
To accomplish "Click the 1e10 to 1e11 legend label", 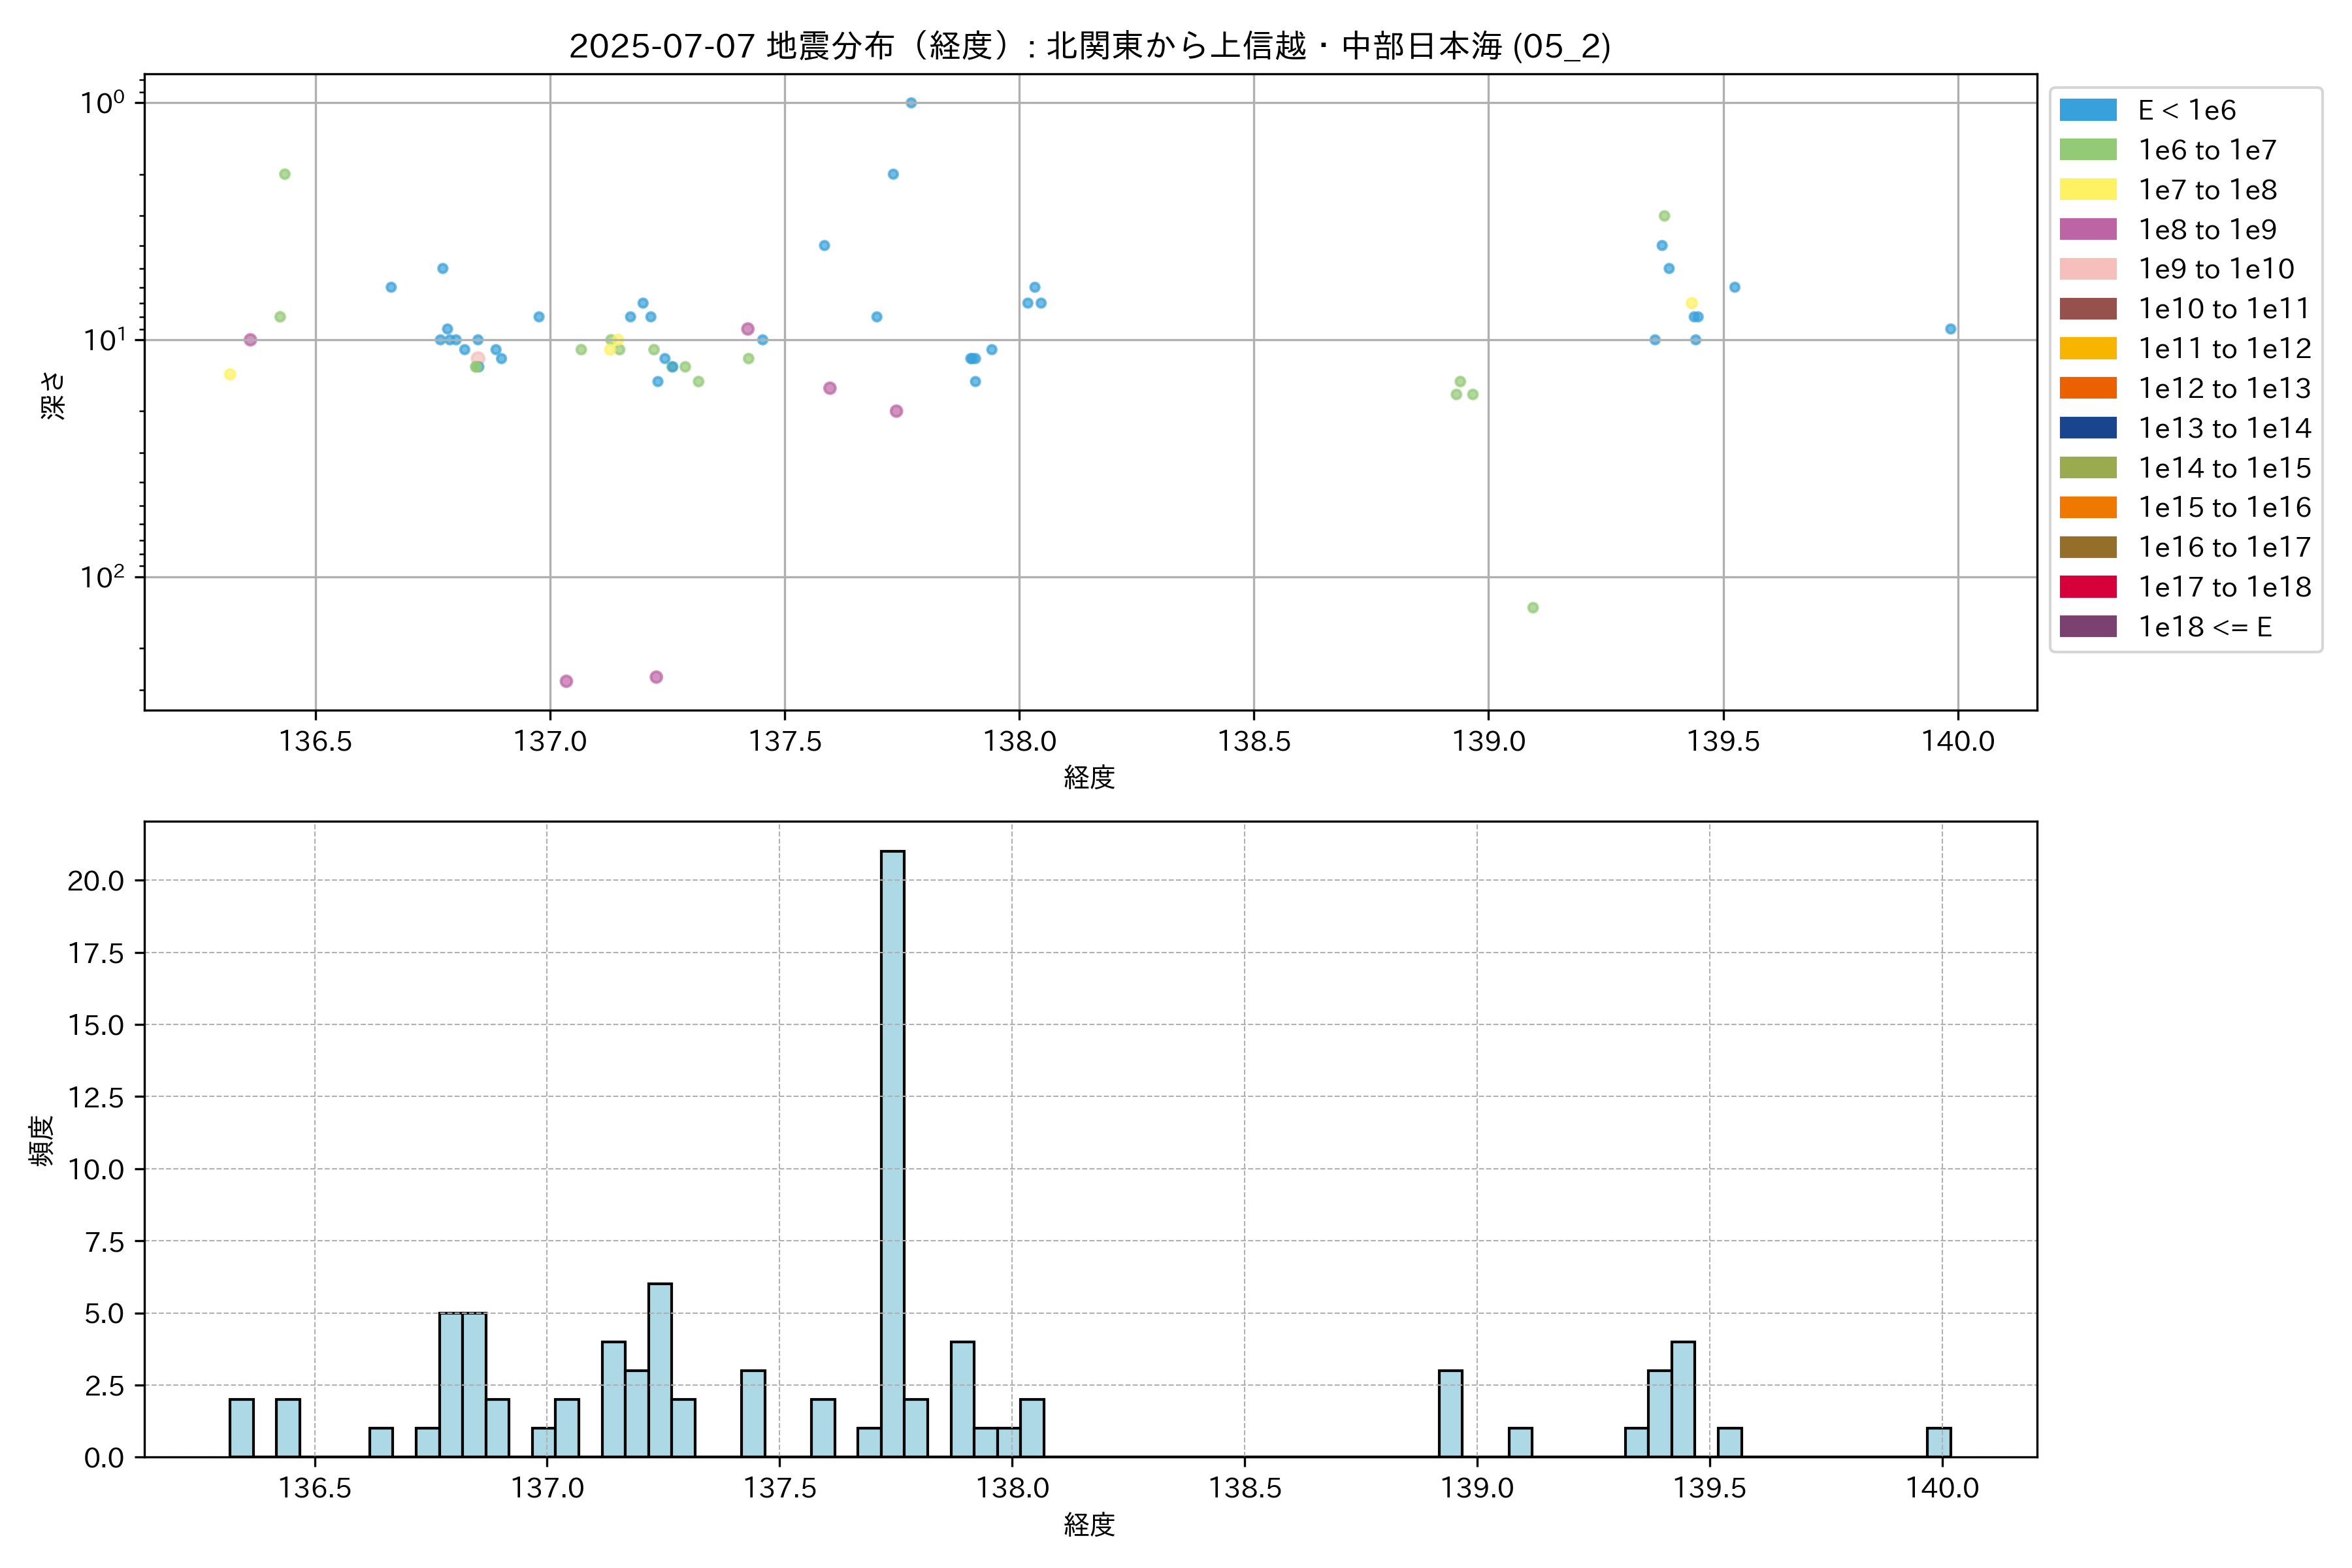I will [2224, 309].
